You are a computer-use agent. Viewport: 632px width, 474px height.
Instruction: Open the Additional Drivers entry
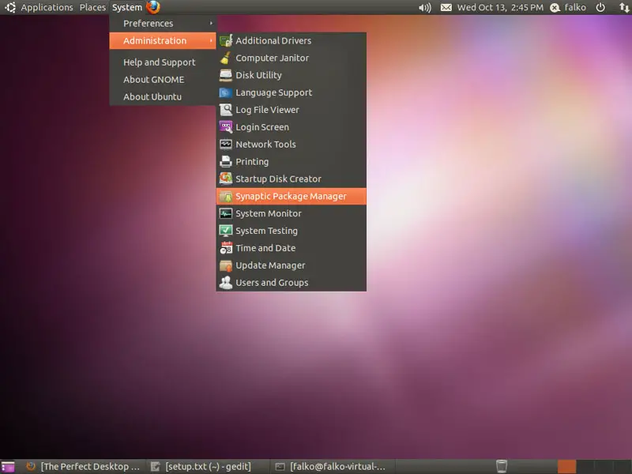pyautogui.click(x=291, y=40)
